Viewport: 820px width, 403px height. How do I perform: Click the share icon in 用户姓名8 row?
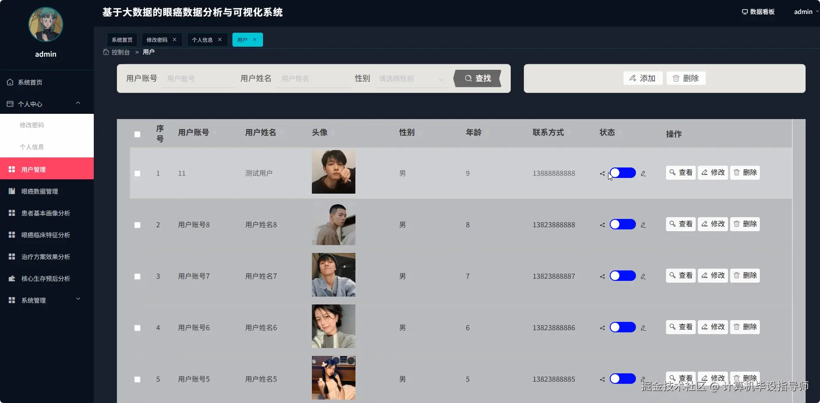pos(602,225)
